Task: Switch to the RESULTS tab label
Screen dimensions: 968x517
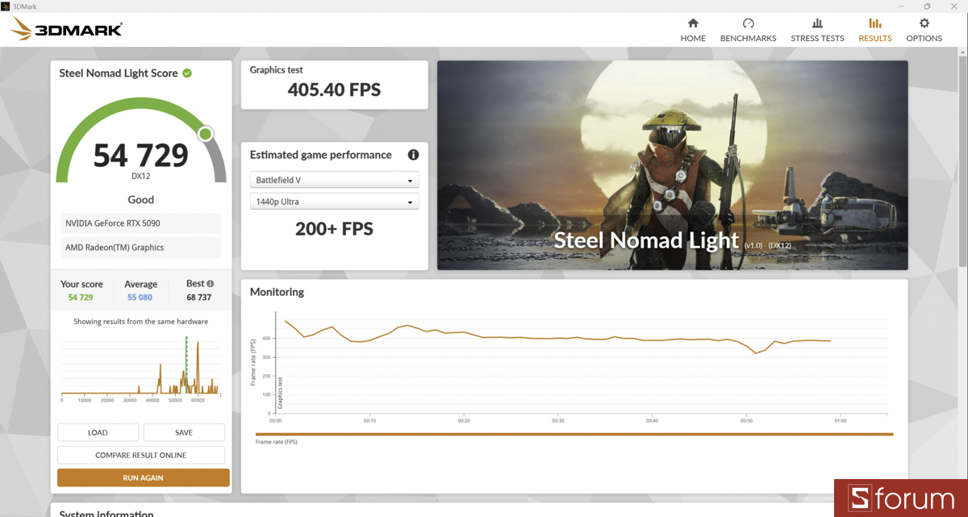Action: coord(875,39)
